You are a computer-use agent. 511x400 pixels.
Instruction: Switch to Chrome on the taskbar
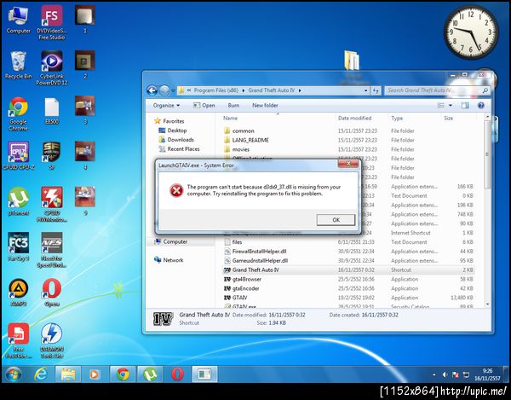[x=123, y=374]
